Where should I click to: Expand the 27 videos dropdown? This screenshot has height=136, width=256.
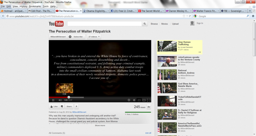coord(94,37)
